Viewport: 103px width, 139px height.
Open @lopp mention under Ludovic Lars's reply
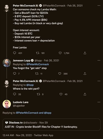tap(48, 113)
